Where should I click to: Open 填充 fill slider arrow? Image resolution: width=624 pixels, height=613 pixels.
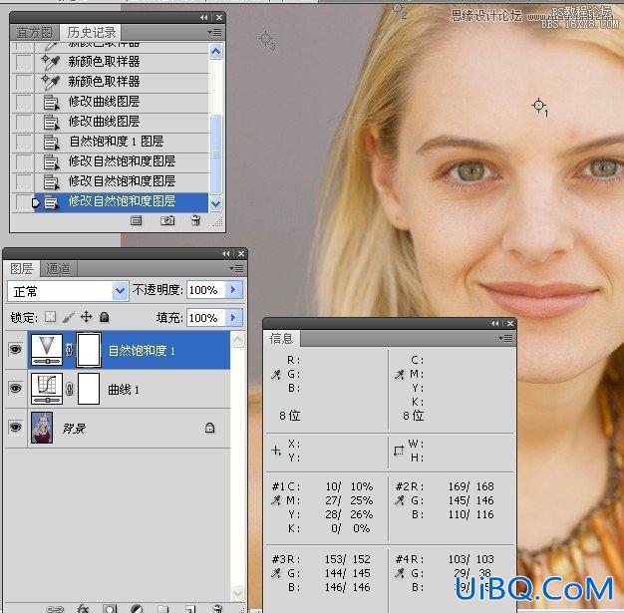pyautogui.click(x=233, y=317)
